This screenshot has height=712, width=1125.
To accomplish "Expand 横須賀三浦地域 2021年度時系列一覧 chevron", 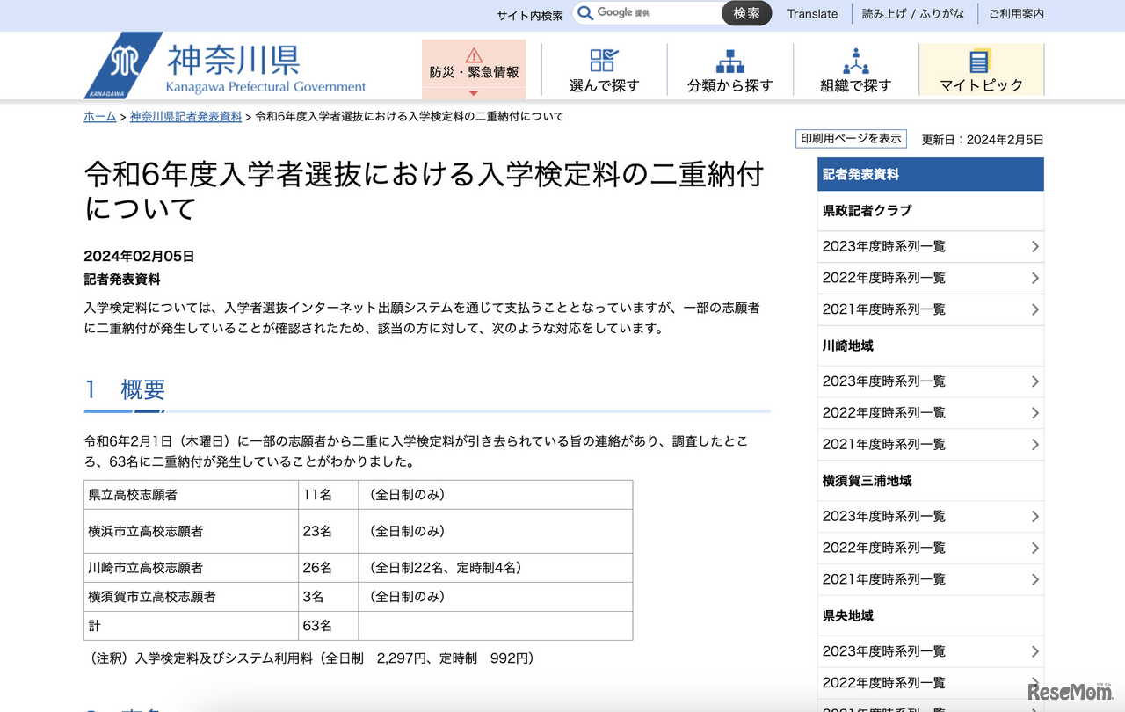I will pyautogui.click(x=1034, y=579).
